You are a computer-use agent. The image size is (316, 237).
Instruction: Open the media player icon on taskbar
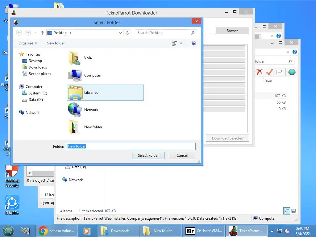tap(87, 231)
